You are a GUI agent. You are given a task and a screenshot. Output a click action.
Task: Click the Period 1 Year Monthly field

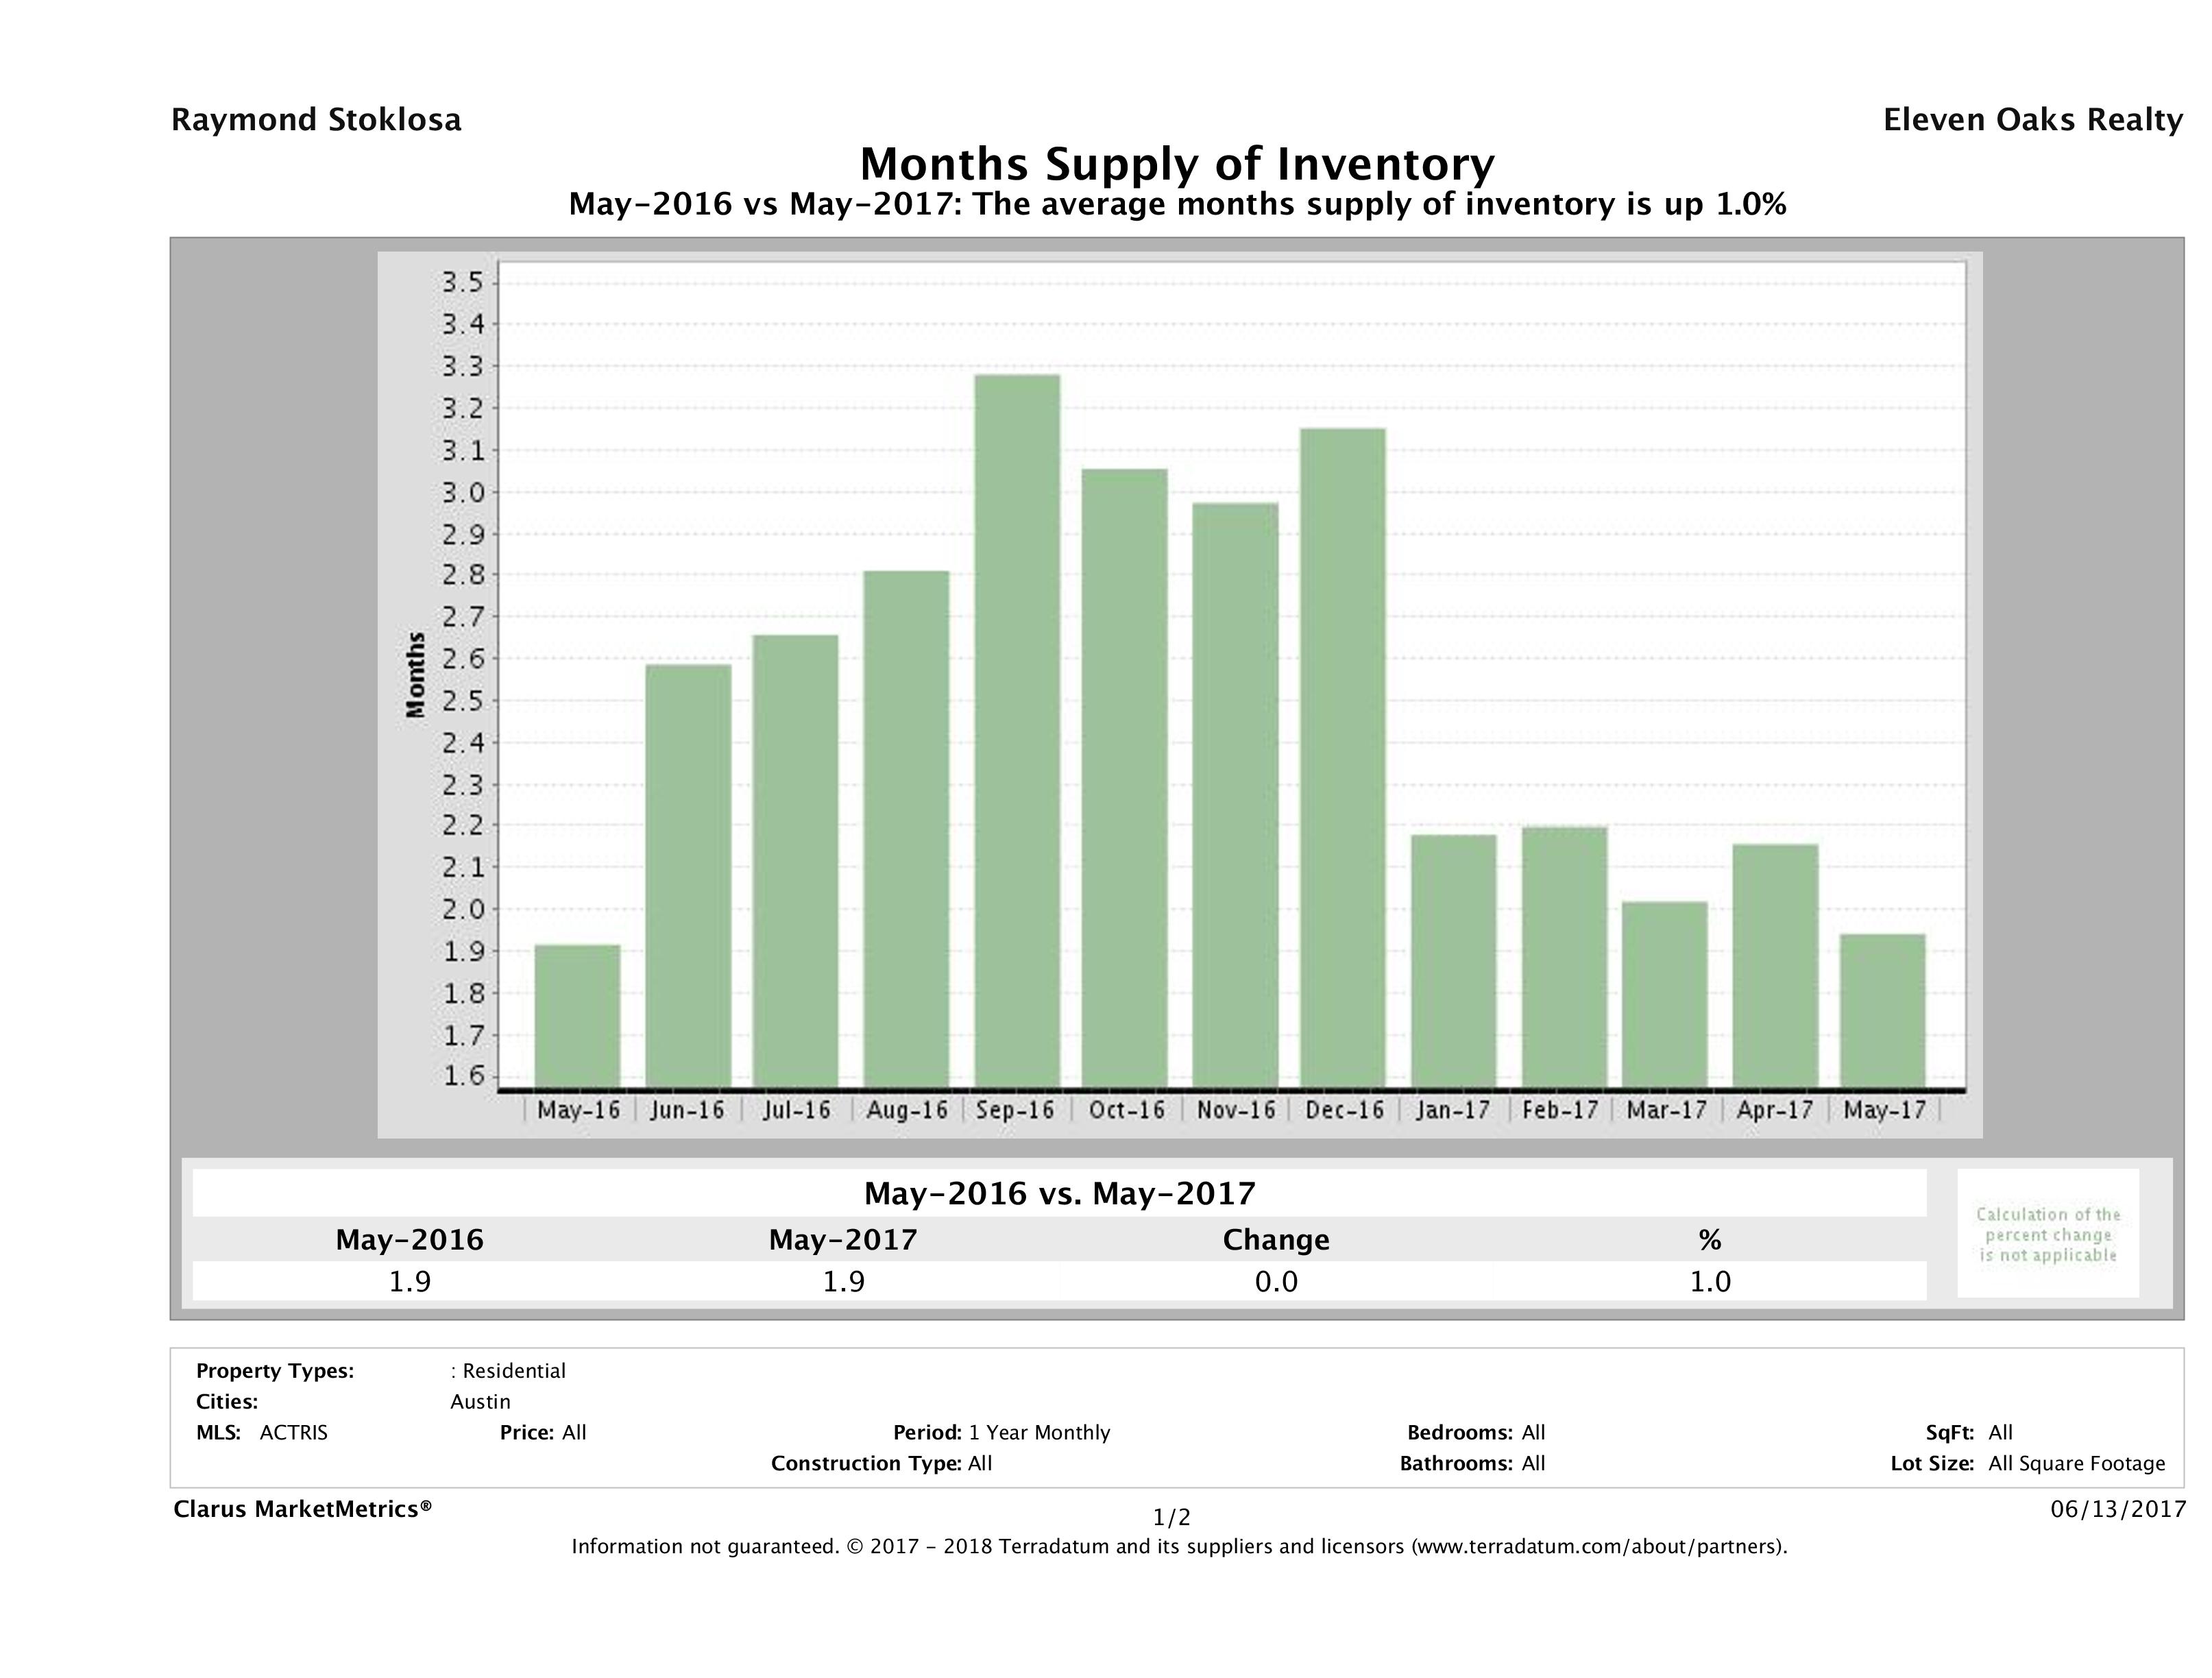1001,1432
